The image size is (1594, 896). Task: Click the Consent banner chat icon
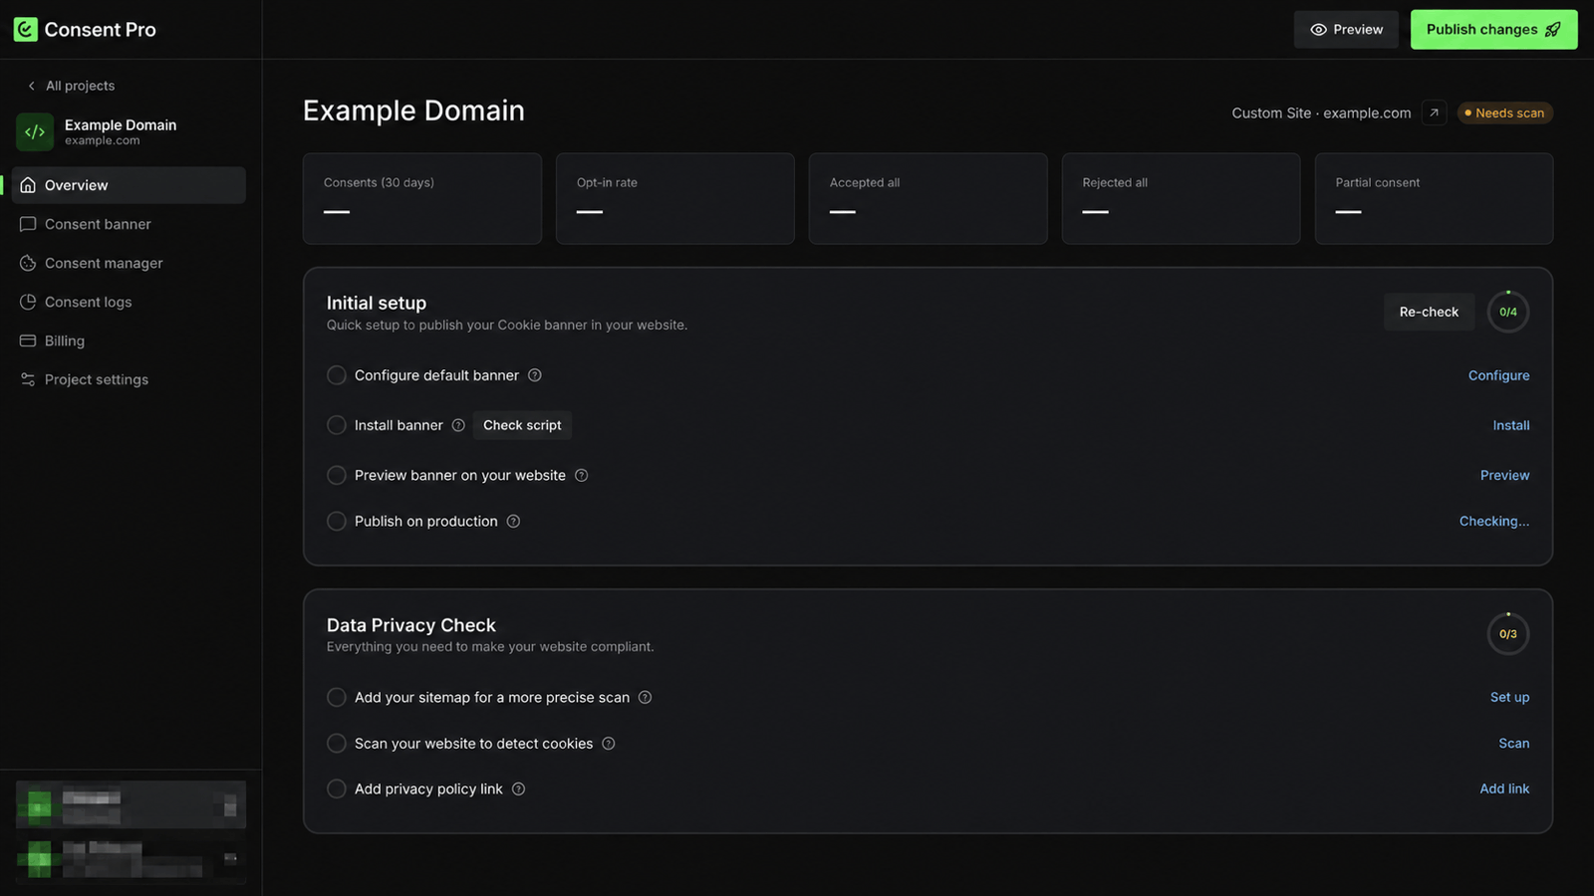[x=28, y=224]
